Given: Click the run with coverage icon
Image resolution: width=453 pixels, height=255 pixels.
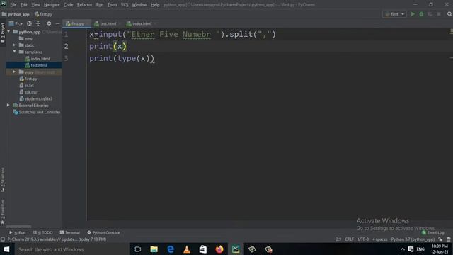Looking at the screenshot, I should pyautogui.click(x=430, y=14).
